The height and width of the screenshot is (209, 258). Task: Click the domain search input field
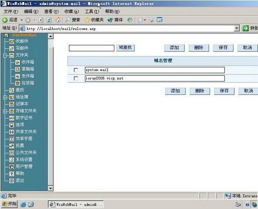[x=92, y=48]
